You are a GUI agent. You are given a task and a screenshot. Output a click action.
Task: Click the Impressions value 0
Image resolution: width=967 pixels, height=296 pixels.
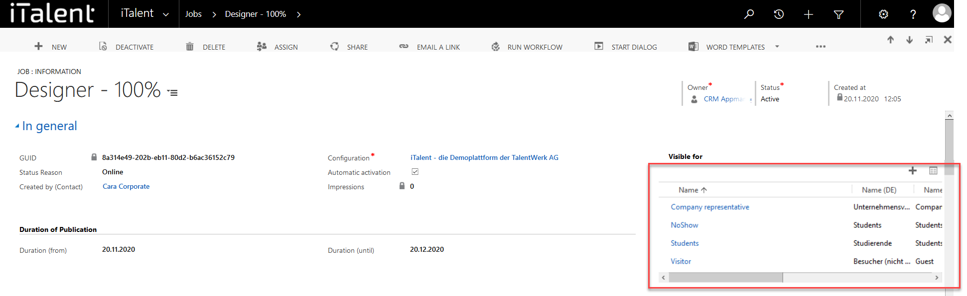412,186
